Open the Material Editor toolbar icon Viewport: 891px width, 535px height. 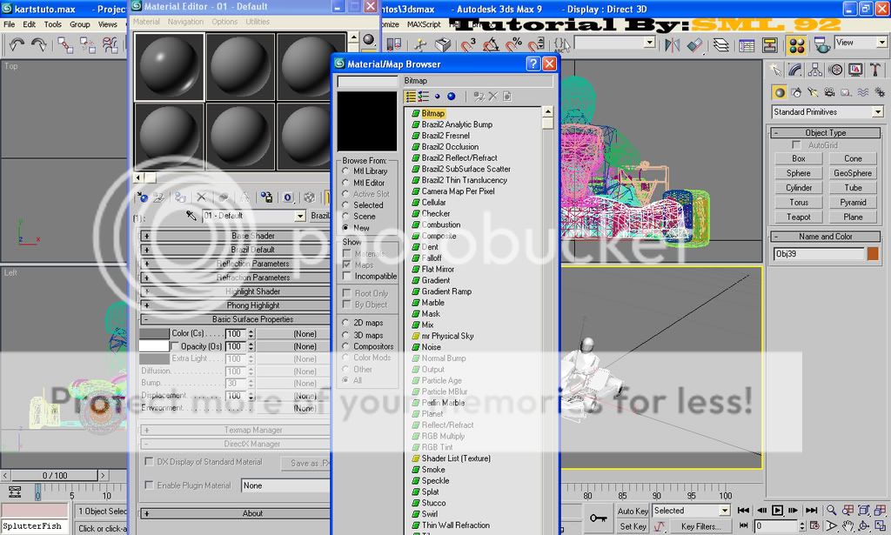(797, 45)
